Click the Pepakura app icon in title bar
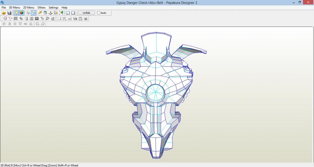314x167 pixels. point(2,2)
